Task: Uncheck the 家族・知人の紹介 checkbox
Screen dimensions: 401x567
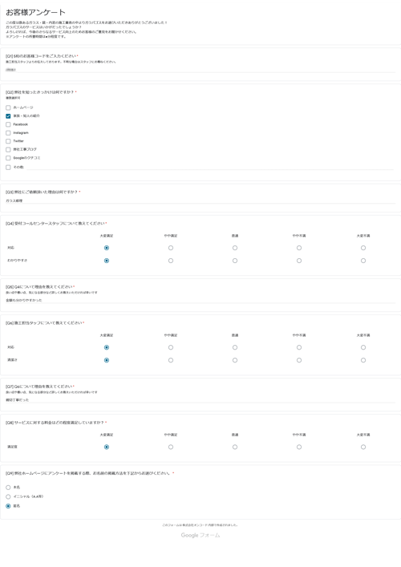Action: 8,116
